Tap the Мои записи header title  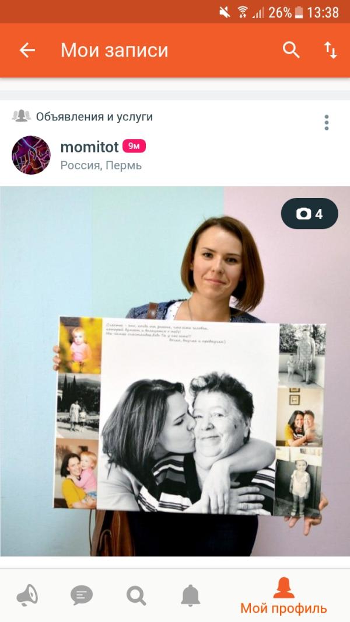coord(114,50)
